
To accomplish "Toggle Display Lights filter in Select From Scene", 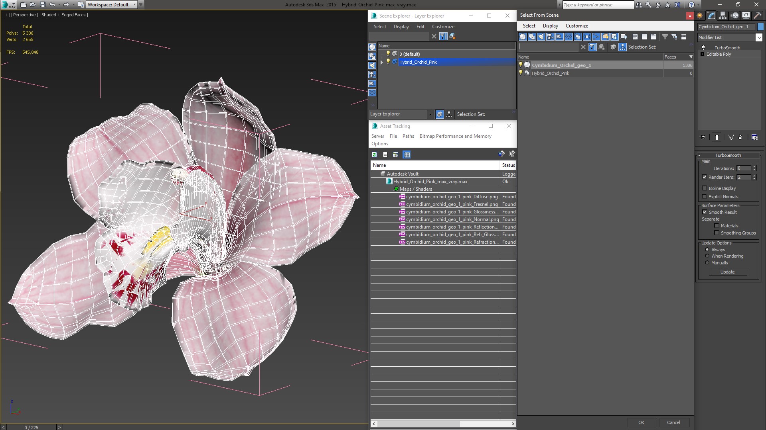I will [x=541, y=37].
